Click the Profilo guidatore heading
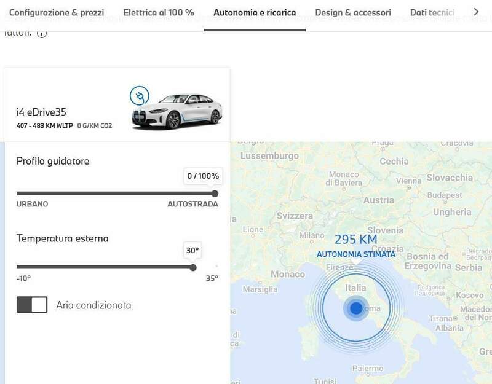Screen dimensions: 492x384 click(53, 161)
